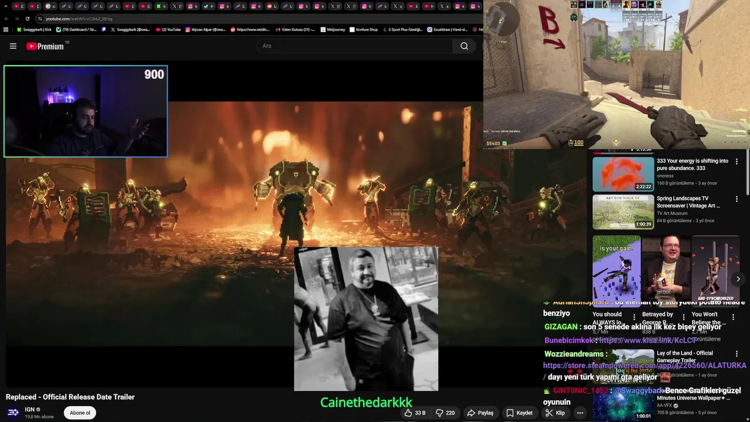Open options for 333 Your energy video
Viewport: 750px width, 422px height.
pos(737,161)
